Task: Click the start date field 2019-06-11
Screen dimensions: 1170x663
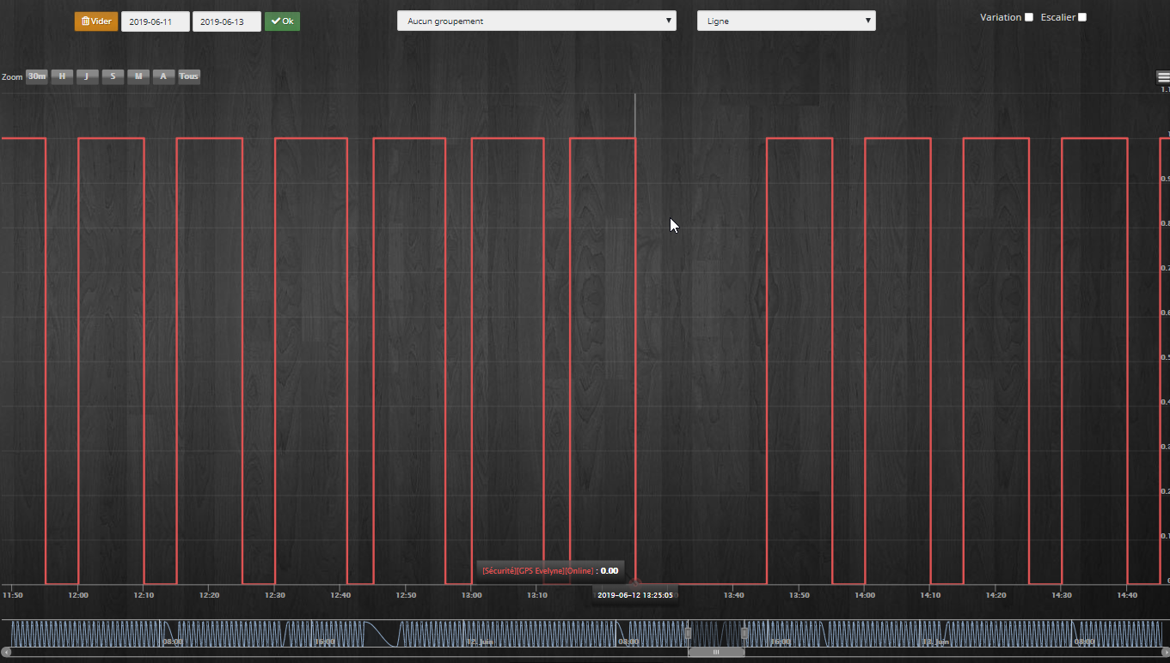Action: tap(156, 21)
